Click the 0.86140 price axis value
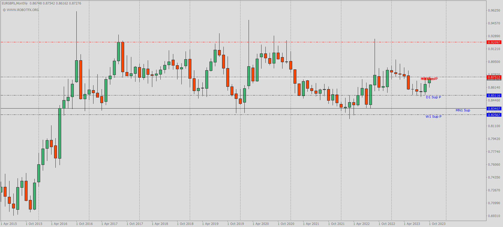Screen dimensions: 503x227 [x=494, y=88]
